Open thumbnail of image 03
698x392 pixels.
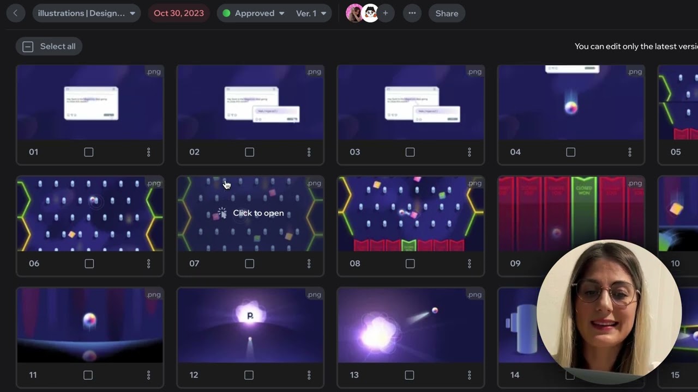tap(411, 103)
